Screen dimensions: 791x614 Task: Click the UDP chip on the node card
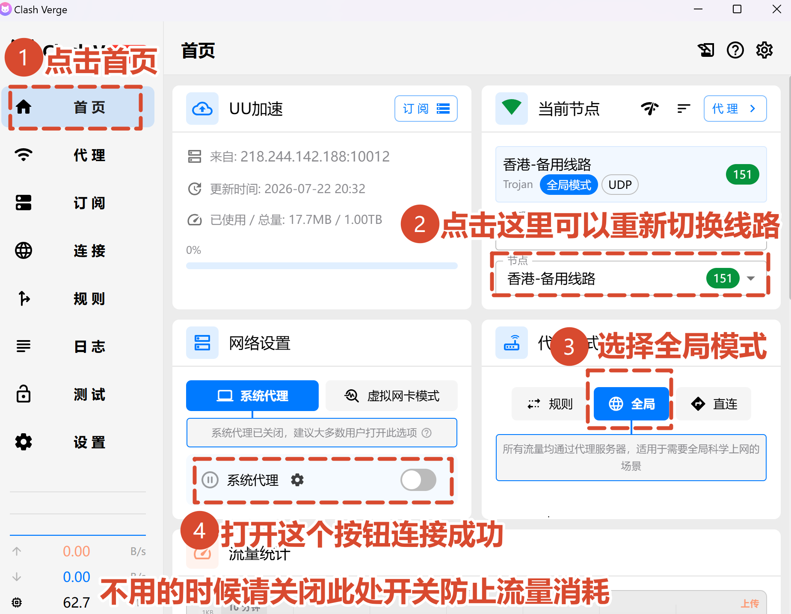tap(620, 185)
